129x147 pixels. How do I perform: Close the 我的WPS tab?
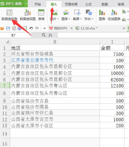tap(71, 28)
